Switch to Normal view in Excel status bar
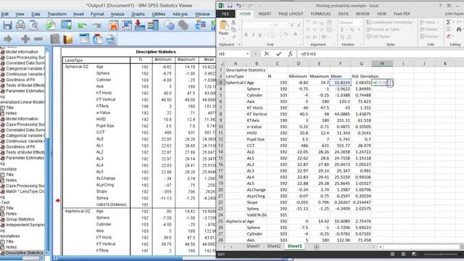This screenshot has height=261, width=464. [x=392, y=254]
